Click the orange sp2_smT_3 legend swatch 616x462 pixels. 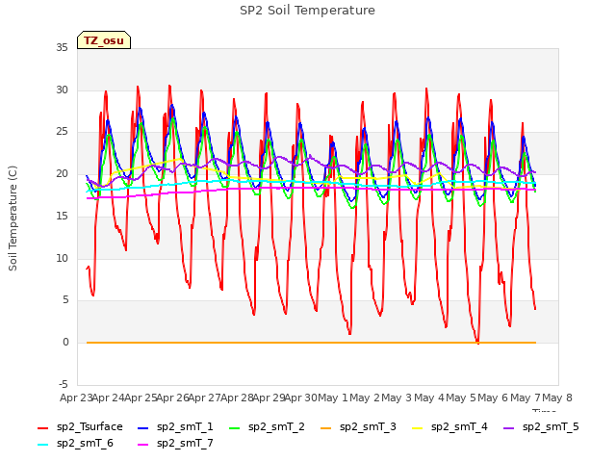(326, 427)
